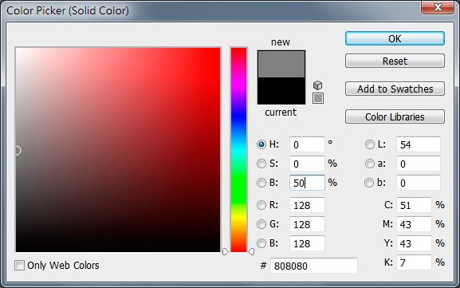
Task: Select the L lightness radio button
Action: tap(370, 144)
